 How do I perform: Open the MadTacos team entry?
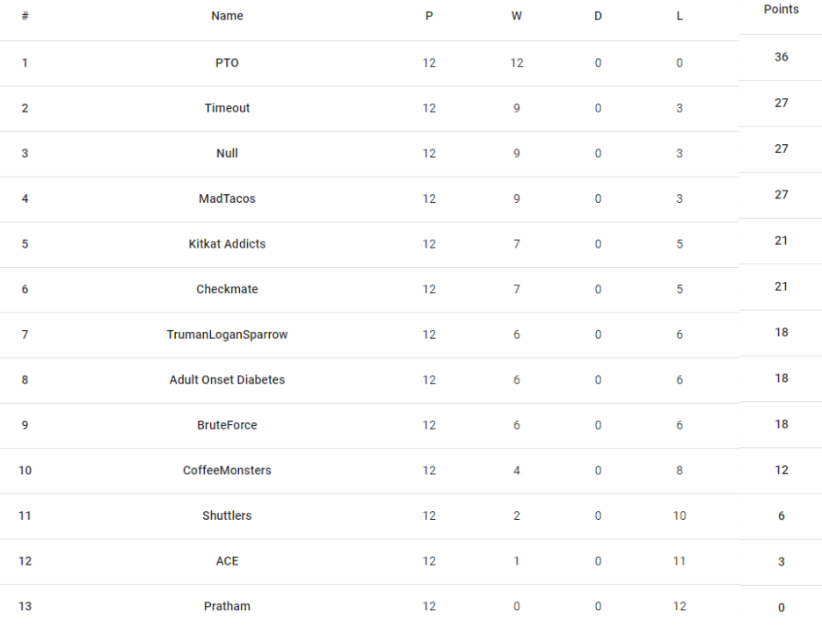[x=227, y=198]
